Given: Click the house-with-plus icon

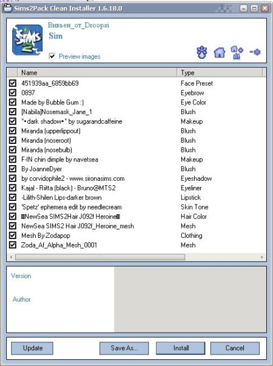Looking at the screenshot, I should (237, 52).
